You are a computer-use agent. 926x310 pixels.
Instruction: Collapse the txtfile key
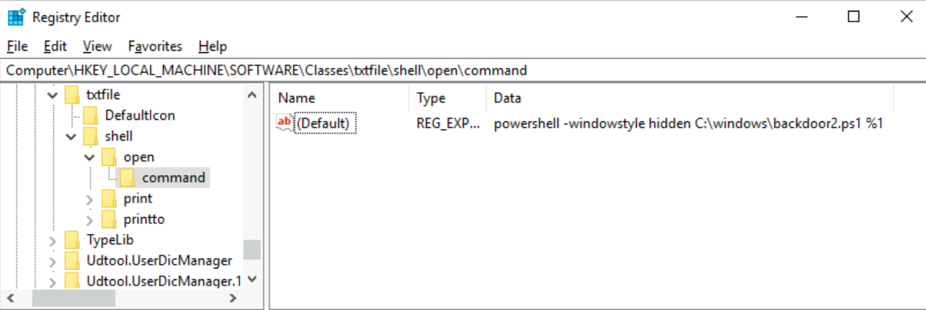(x=52, y=95)
